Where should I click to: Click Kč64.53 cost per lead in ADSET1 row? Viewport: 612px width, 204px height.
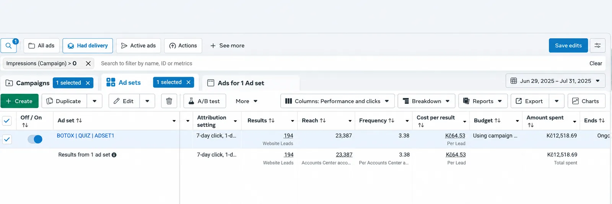[455, 136]
